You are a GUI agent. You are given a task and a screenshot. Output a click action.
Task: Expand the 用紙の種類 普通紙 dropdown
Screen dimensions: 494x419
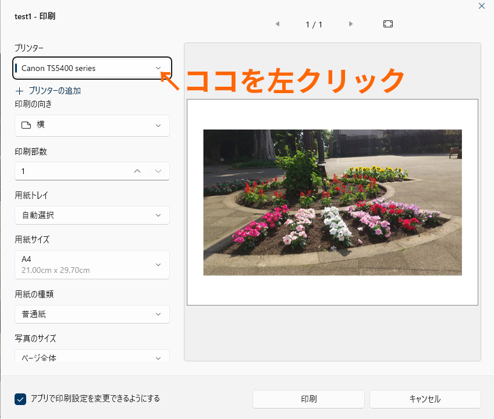[92, 314]
